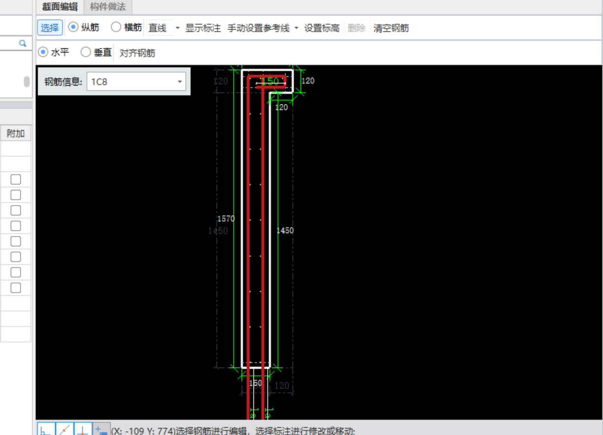Switch to the 截面编辑 tab

60,7
